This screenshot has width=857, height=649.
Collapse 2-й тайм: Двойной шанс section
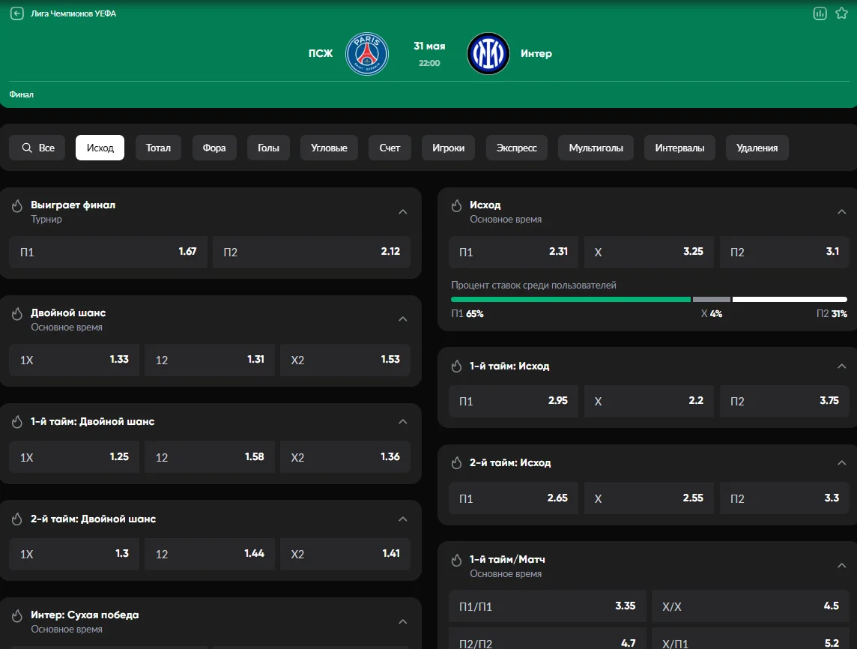point(403,519)
